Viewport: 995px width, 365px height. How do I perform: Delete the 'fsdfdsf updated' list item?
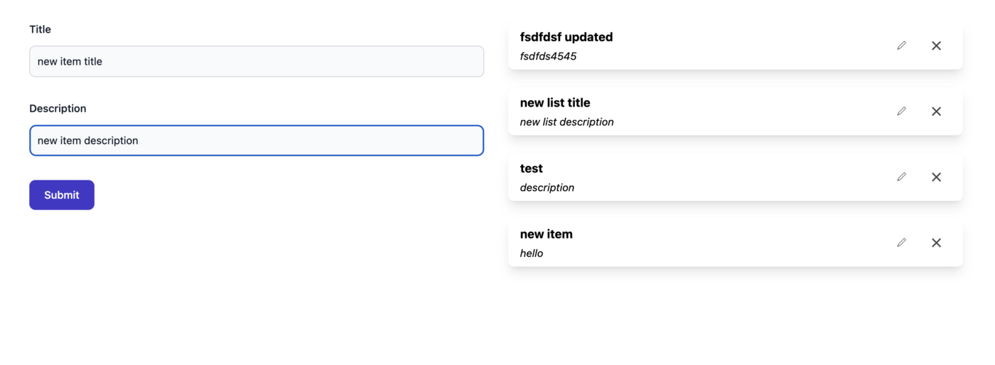point(936,45)
